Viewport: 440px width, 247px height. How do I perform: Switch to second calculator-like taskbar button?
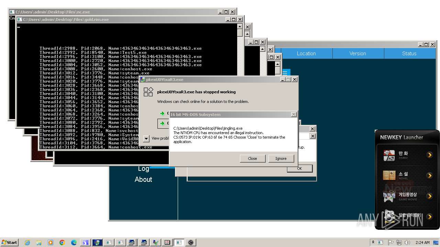(x=144, y=243)
